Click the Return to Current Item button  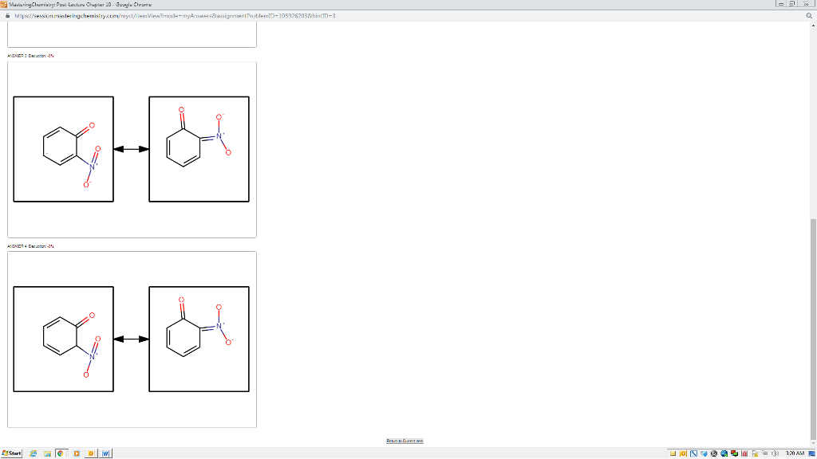point(405,439)
